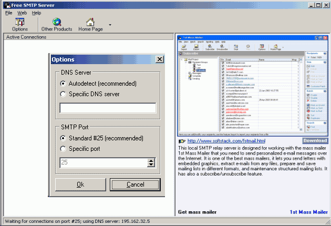The width and height of the screenshot is (331, 226).
Task: Select Standard #25 (recommended) port option
Action: click(x=63, y=138)
